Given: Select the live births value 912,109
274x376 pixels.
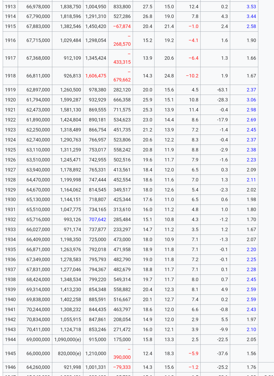Looking at the screenshot, I should (x=72, y=58).
